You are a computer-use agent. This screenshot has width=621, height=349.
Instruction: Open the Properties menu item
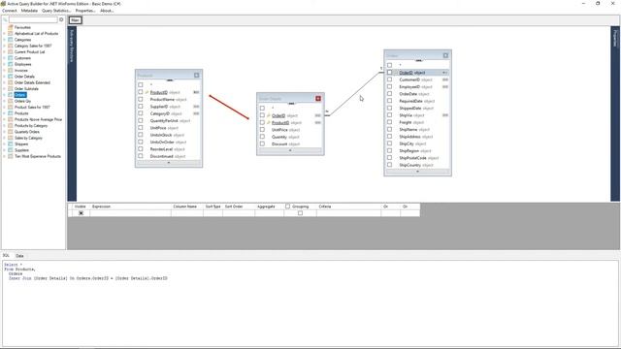[85, 11]
